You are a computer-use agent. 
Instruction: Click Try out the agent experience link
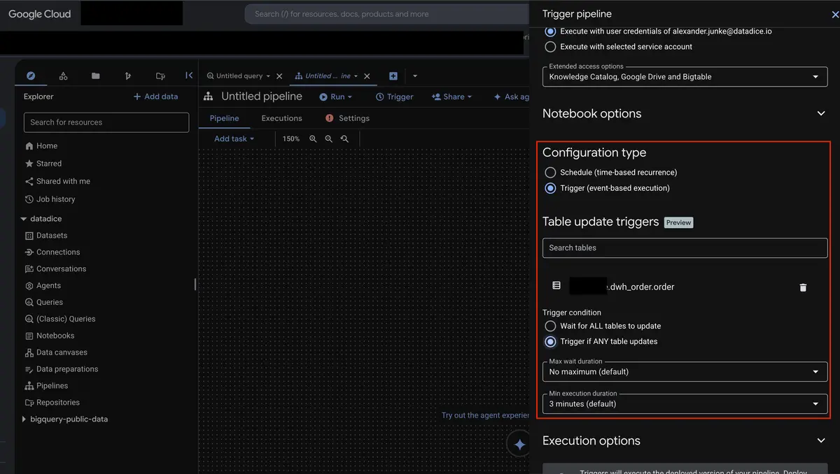point(485,415)
